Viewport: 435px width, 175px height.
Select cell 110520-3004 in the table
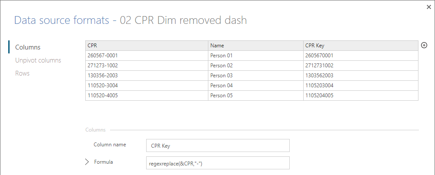pos(147,86)
